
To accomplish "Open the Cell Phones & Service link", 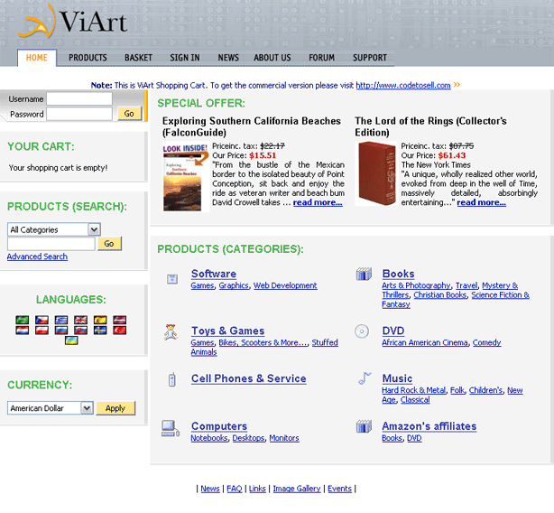I will [x=249, y=378].
